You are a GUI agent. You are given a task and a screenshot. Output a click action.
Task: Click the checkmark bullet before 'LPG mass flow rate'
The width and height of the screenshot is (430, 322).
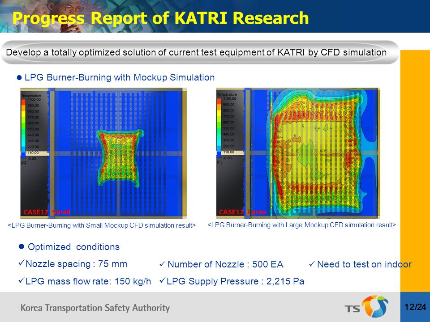pos(21,280)
